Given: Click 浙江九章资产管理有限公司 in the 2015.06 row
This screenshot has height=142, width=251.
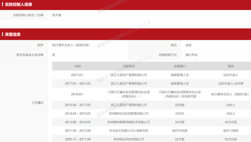Looking at the screenshot, I should (x=129, y=105).
